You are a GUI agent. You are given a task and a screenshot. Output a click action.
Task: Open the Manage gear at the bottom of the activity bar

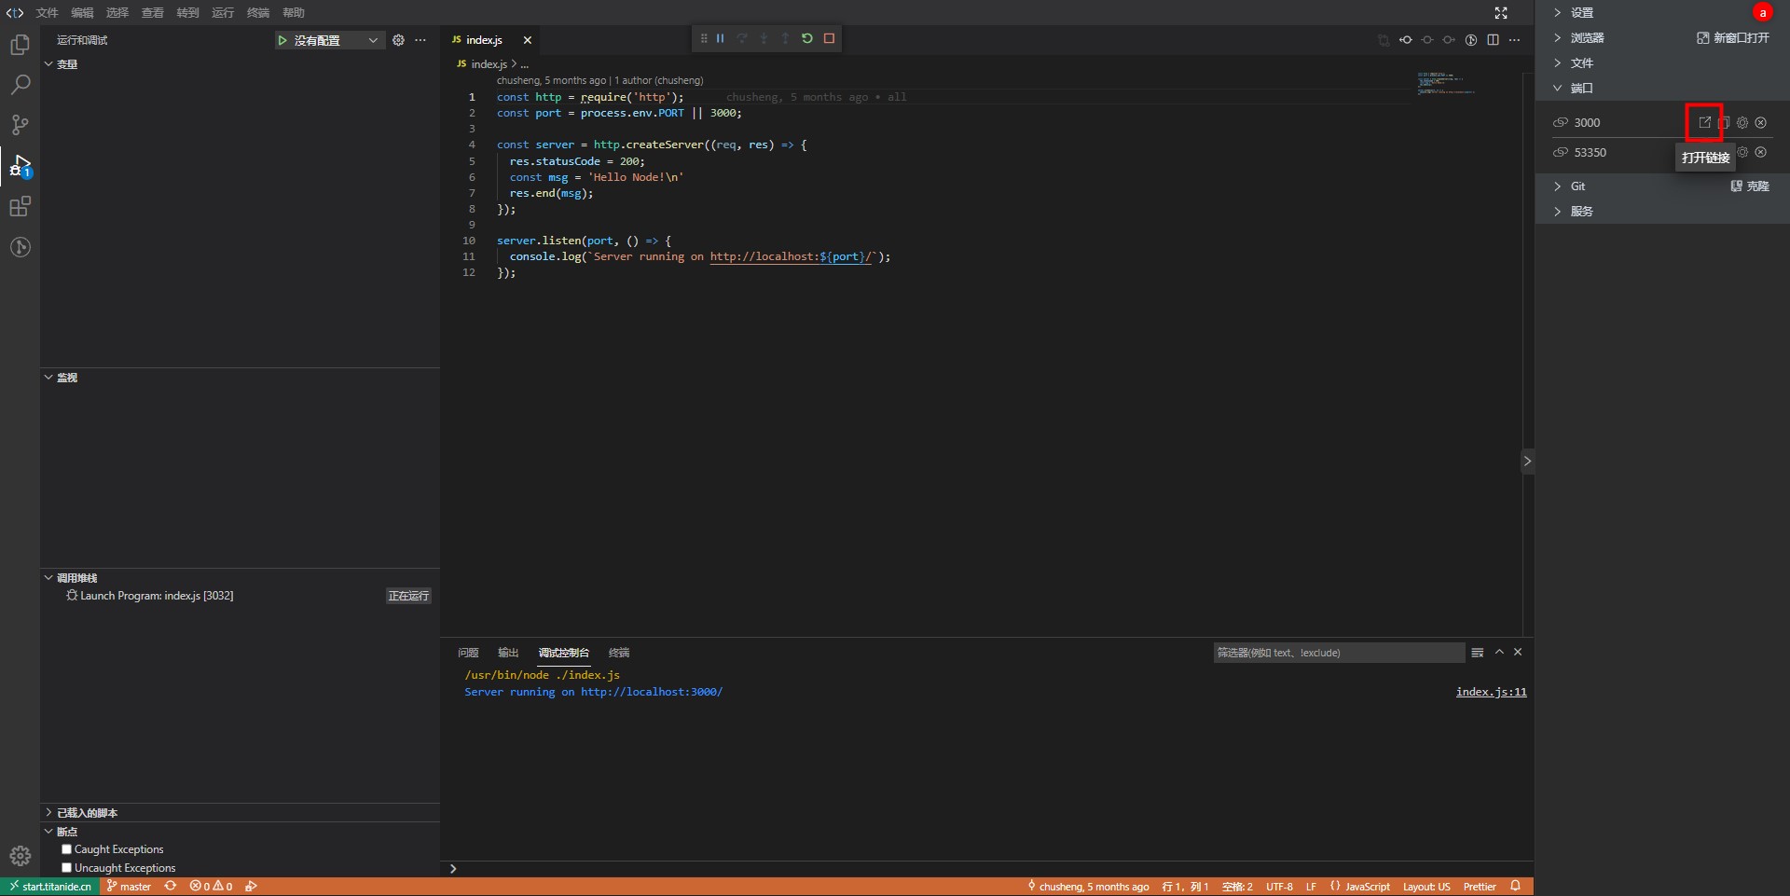(20, 856)
